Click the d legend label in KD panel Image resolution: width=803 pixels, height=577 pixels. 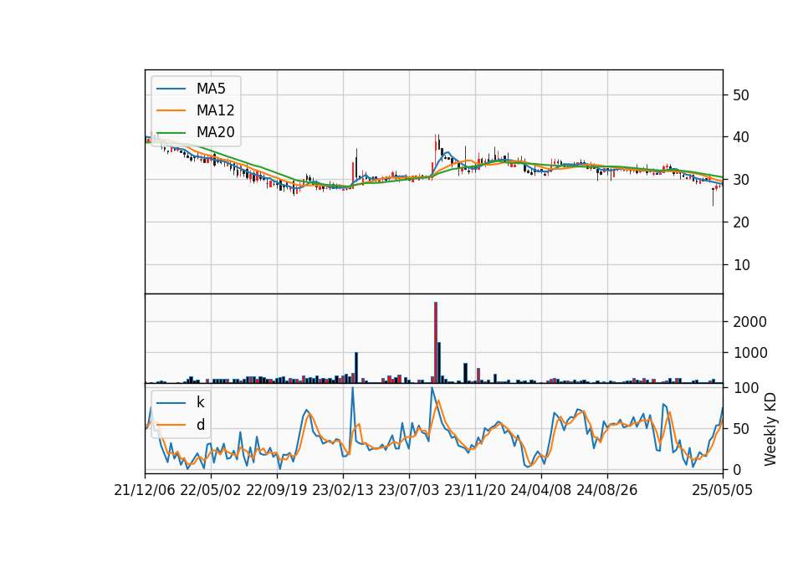click(201, 425)
